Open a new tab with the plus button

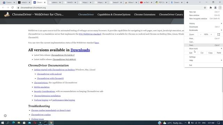tap(187, 2)
